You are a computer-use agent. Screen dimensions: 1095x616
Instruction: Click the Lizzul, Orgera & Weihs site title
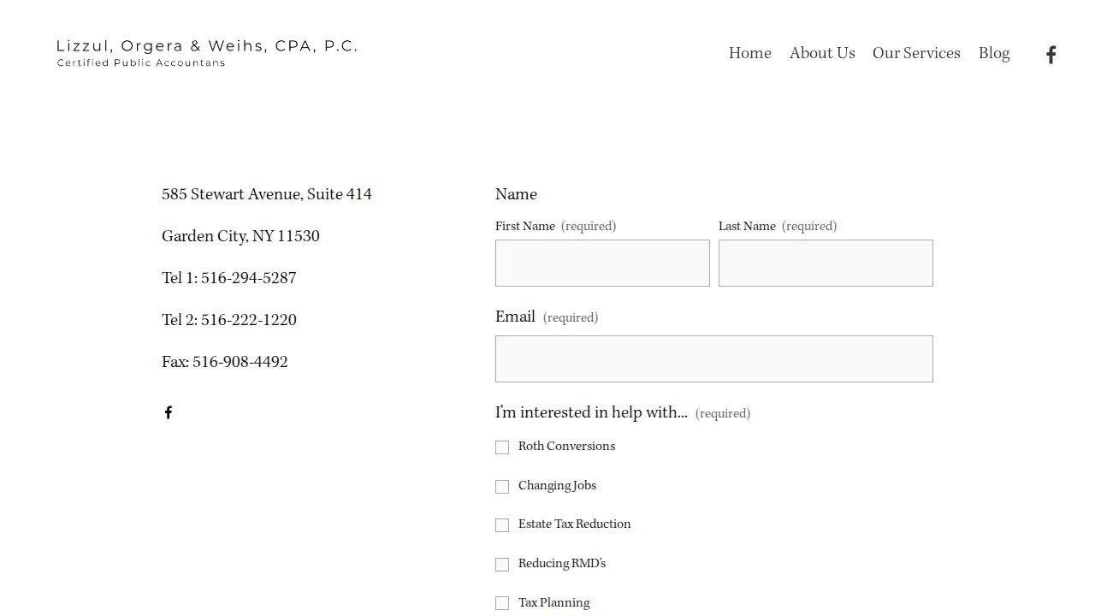tap(207, 46)
